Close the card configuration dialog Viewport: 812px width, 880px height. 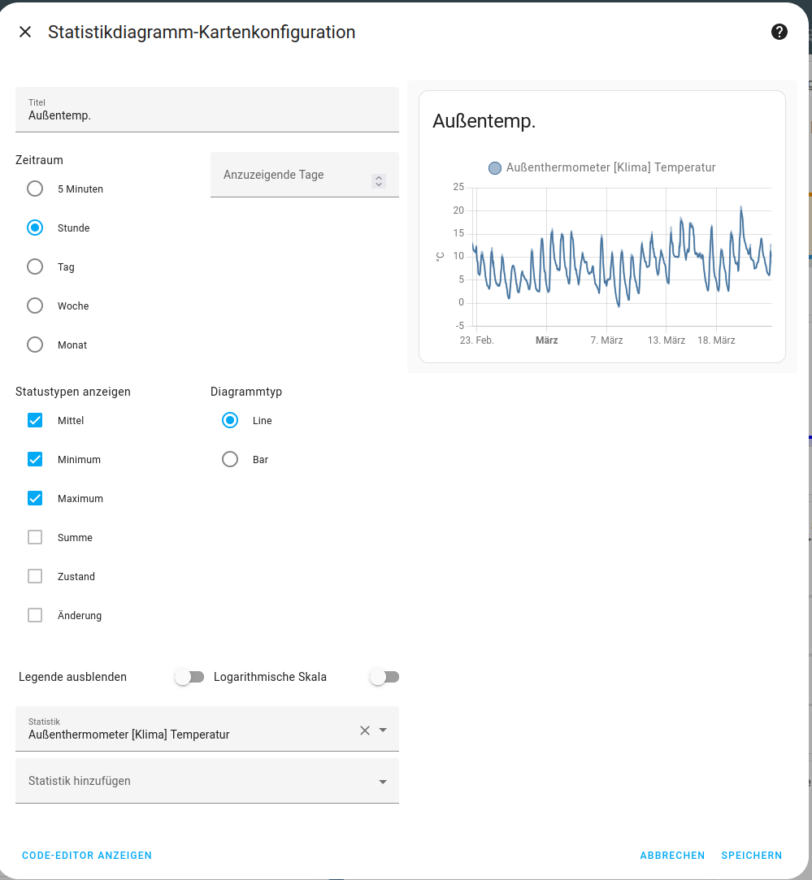pos(25,32)
